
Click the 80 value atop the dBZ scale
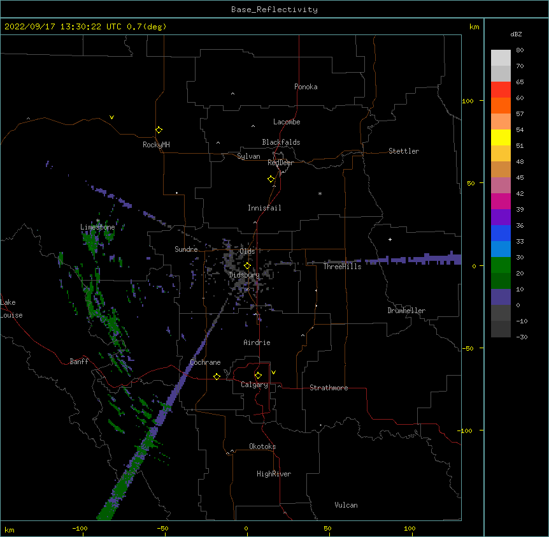coord(520,50)
